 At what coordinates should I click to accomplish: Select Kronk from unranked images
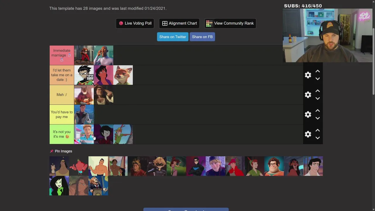coord(59,166)
